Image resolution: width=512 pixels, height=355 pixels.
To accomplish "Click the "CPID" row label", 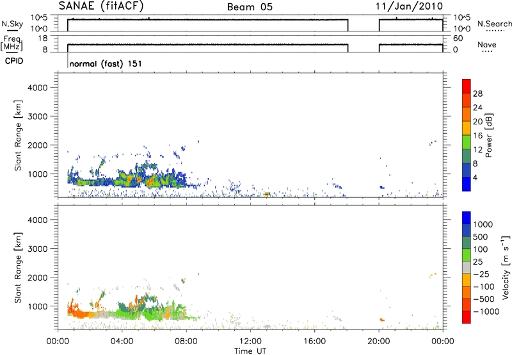I will tap(14, 61).
